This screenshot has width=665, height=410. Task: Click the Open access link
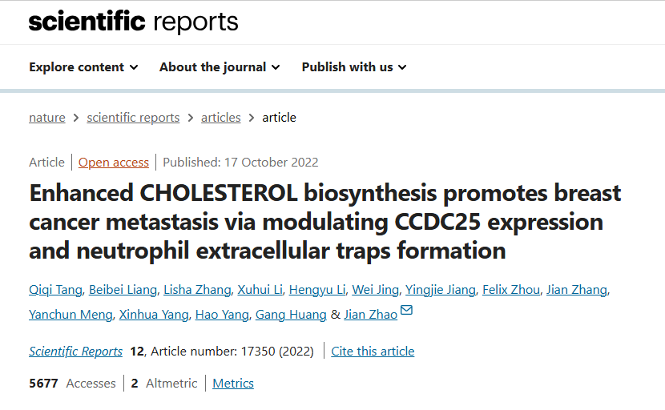pyautogui.click(x=114, y=163)
